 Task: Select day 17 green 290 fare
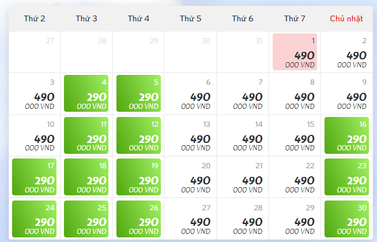[35, 177]
